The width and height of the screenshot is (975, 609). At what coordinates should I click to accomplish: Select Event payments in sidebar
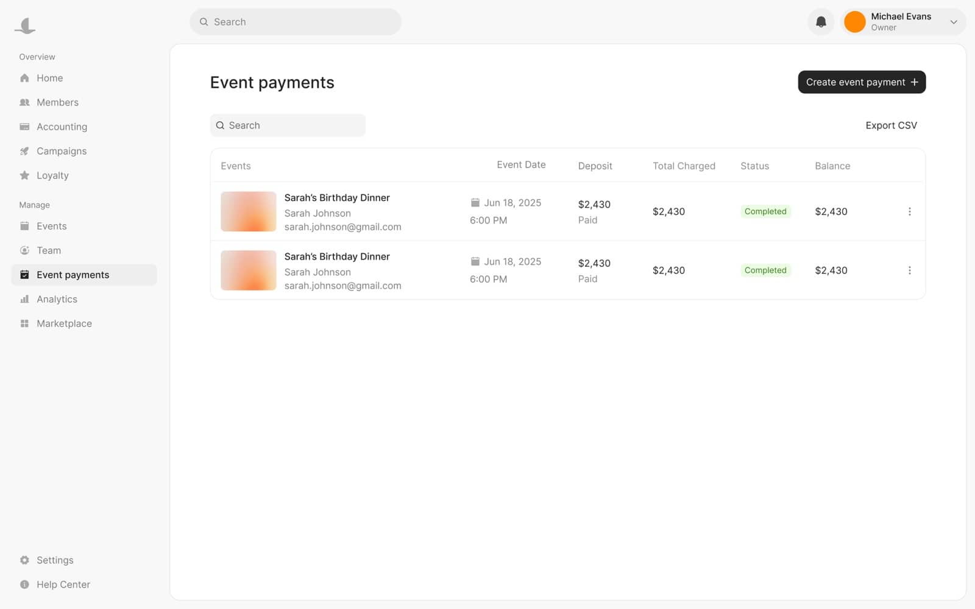pyautogui.click(x=84, y=275)
